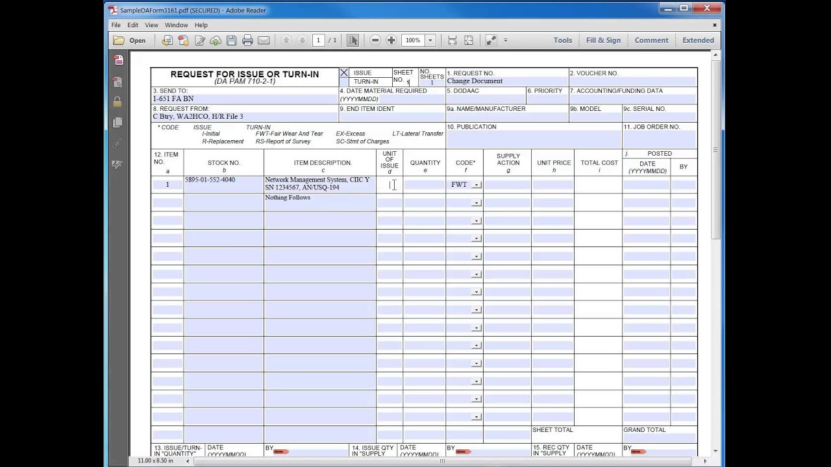Click the Open file folder icon

(119, 40)
